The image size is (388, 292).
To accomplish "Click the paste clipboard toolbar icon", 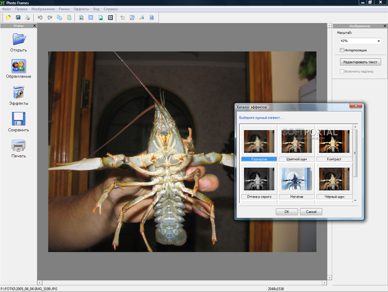I will [69, 18].
